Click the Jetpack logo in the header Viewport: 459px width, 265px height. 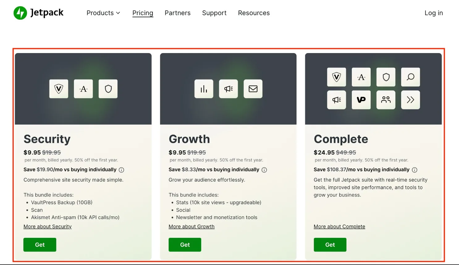[38, 13]
